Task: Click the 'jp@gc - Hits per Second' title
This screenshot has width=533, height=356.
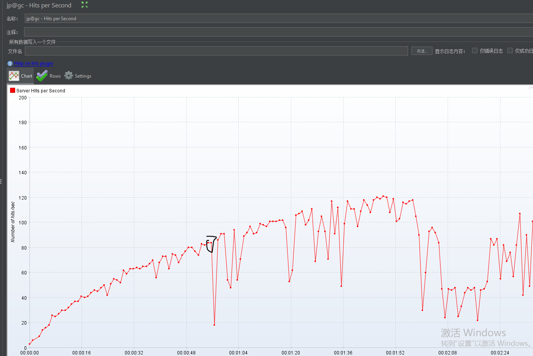Action: coord(39,5)
